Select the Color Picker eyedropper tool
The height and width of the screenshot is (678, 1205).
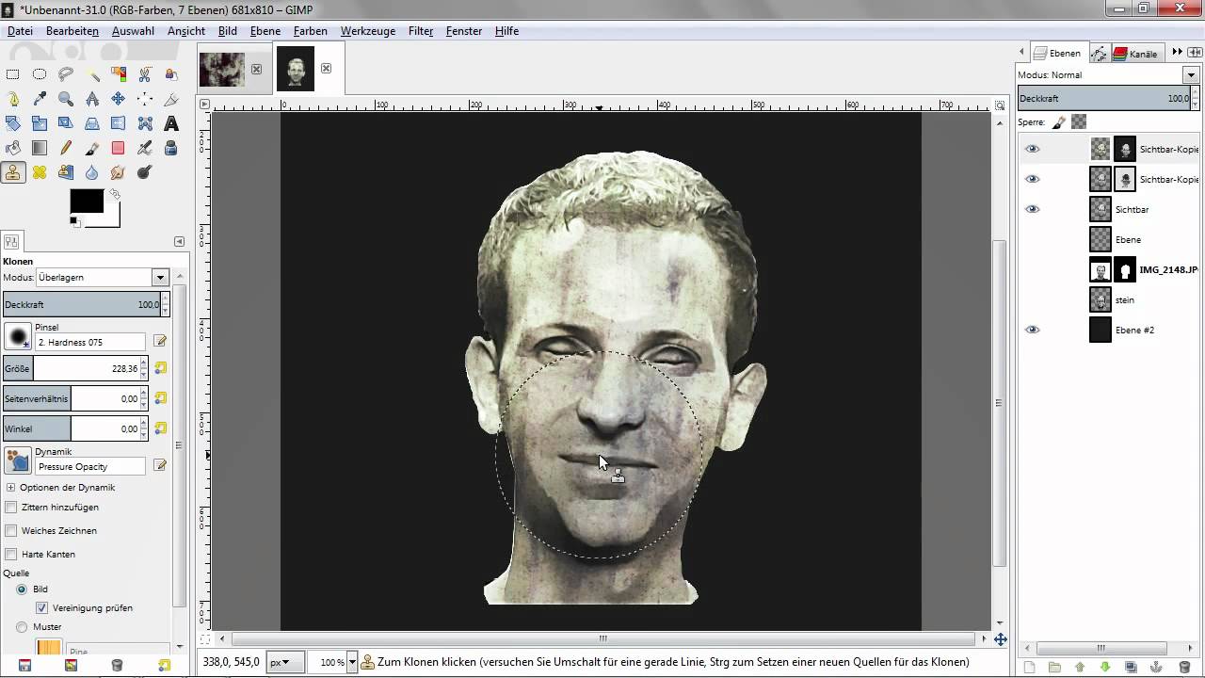[40, 98]
